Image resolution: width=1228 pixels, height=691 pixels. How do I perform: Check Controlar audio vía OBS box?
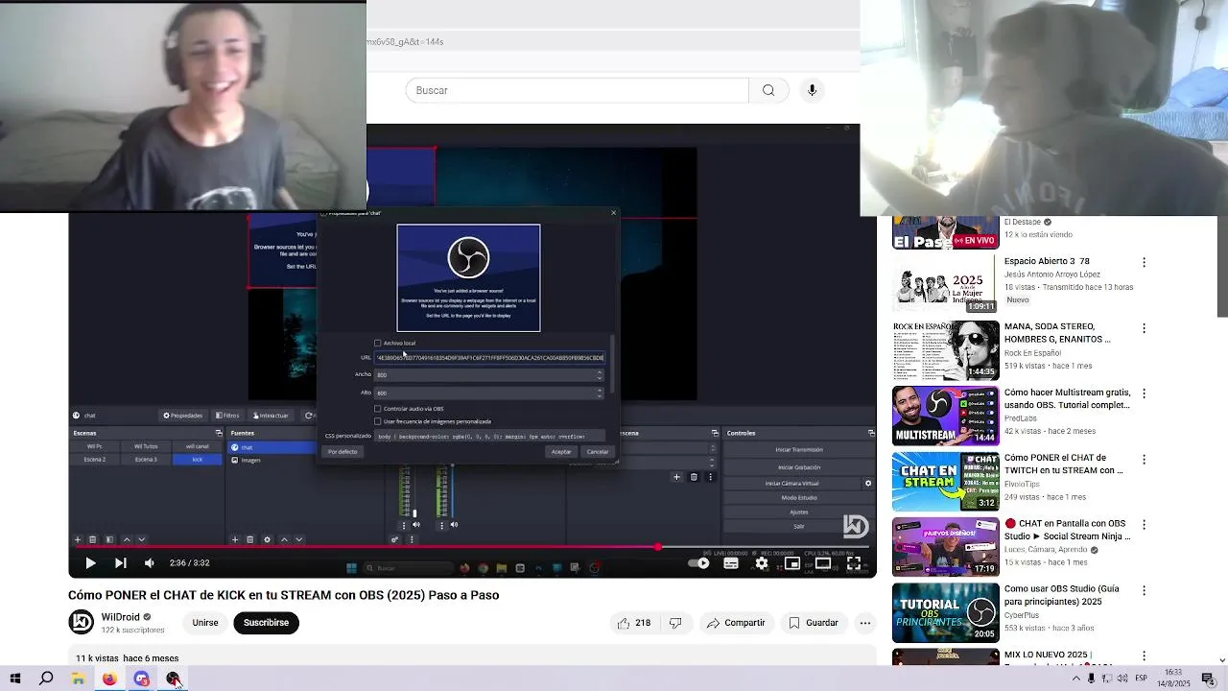377,409
